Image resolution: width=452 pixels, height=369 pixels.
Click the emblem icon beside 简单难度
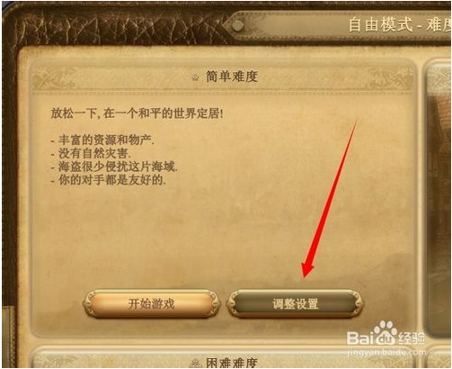click(195, 77)
